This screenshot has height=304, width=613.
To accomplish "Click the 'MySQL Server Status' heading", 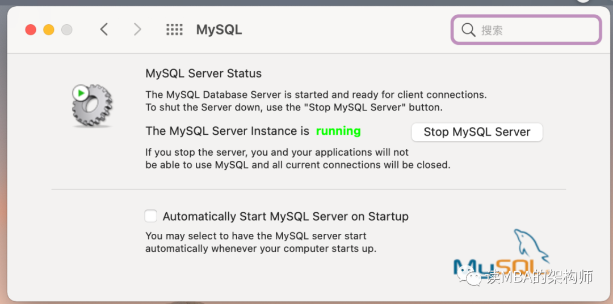I will [204, 74].
